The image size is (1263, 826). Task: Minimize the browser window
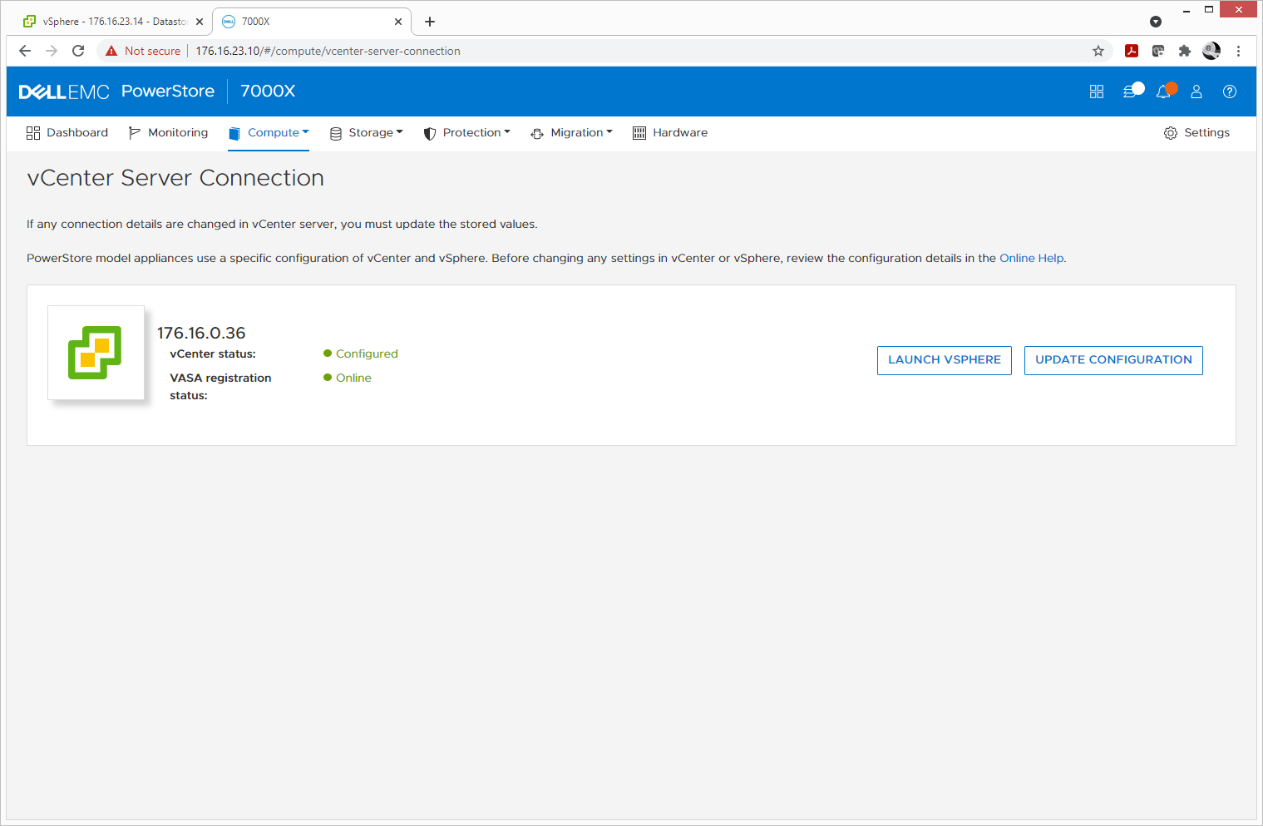[1186, 10]
